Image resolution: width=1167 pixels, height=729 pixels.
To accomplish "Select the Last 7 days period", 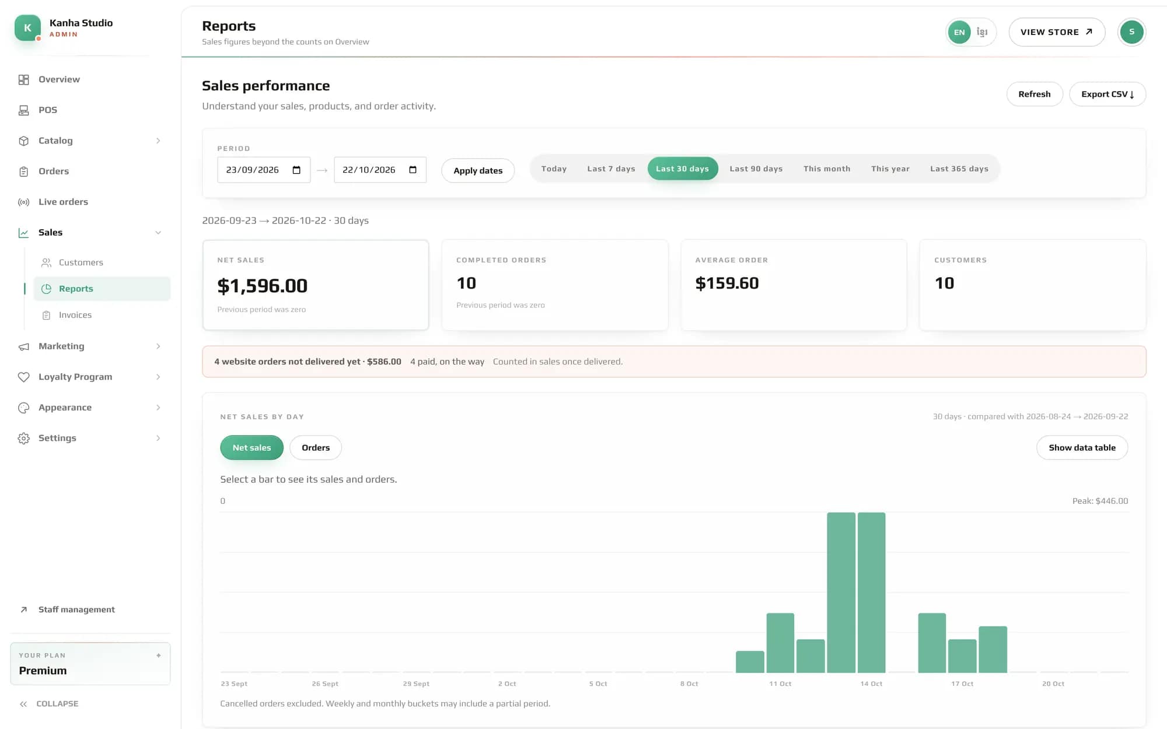I will [611, 169].
